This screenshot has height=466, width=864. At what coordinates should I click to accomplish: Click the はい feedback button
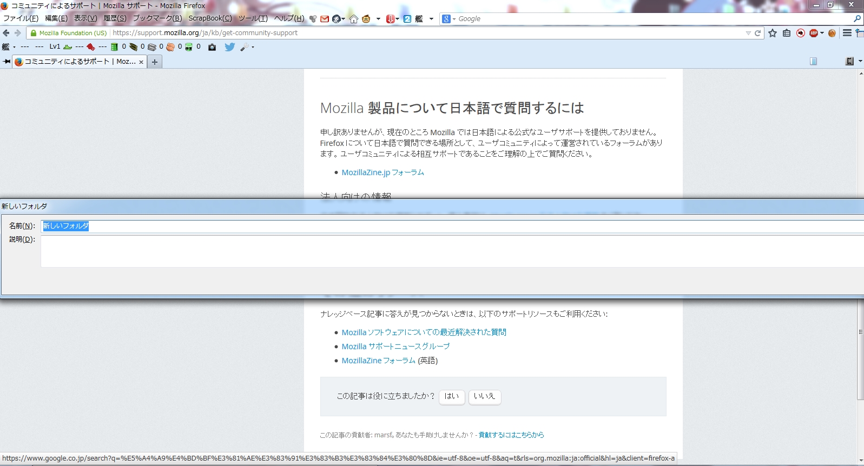click(452, 396)
